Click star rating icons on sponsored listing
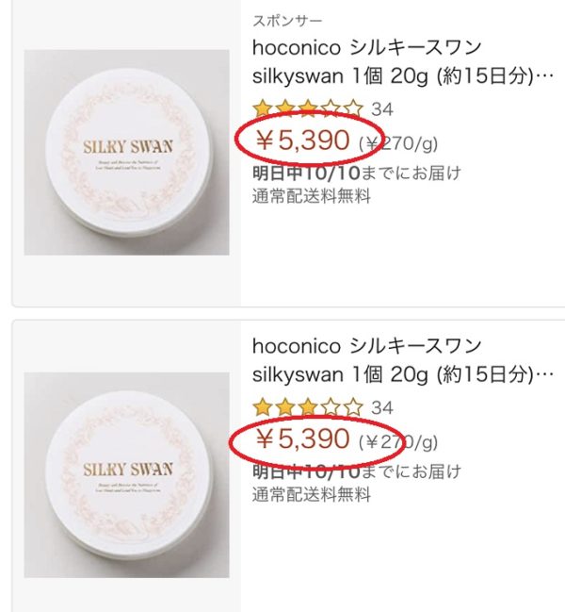565x612 pixels. tap(308, 108)
